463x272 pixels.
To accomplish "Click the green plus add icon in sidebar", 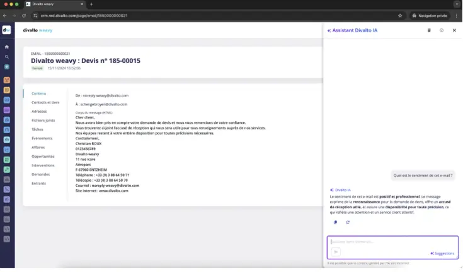I will pyautogui.click(x=6, y=67).
